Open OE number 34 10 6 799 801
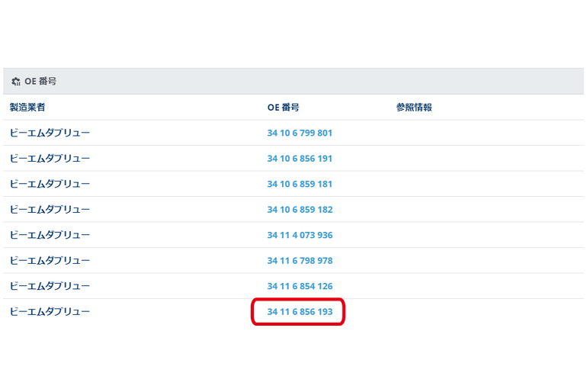Viewport: 587px width, 389px height. [300, 133]
